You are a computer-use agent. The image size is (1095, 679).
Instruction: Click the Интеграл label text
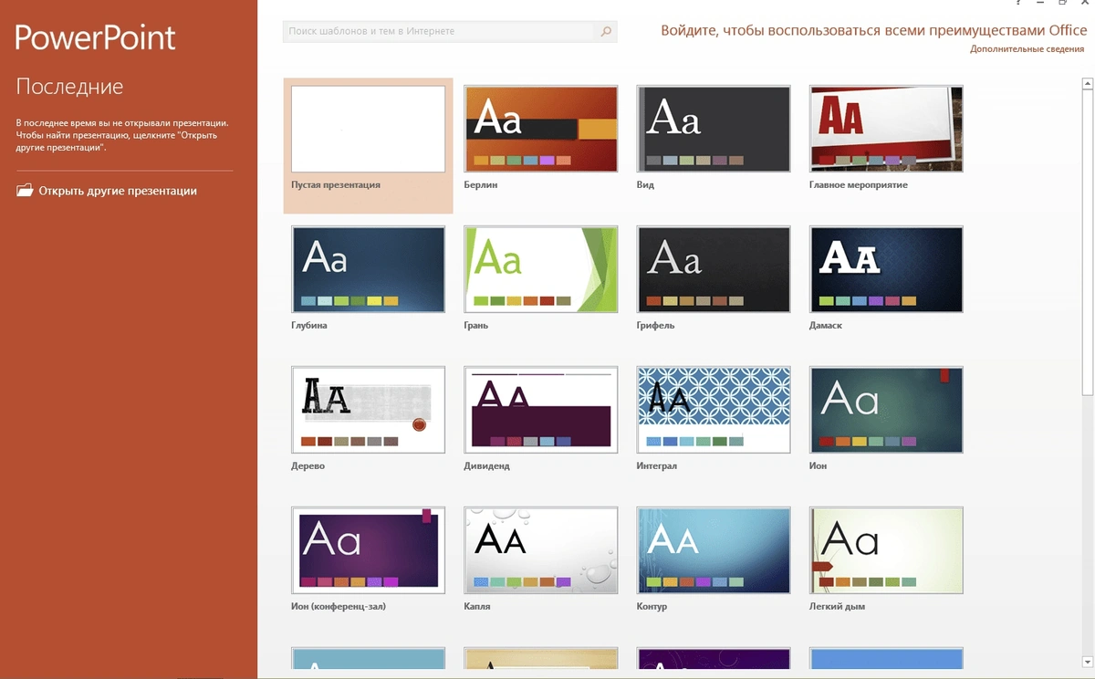(657, 465)
